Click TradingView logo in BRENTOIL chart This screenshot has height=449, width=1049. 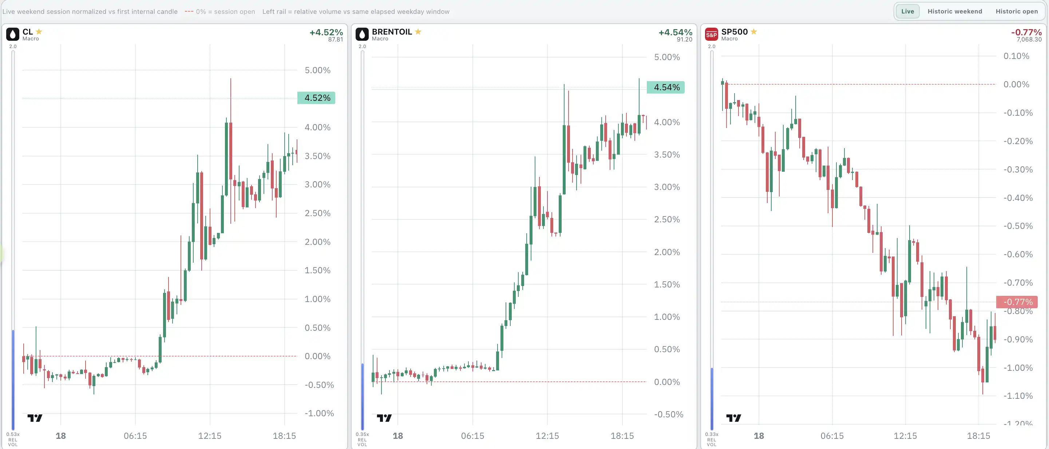[x=384, y=418]
